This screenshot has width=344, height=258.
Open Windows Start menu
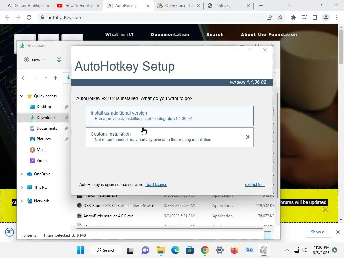pyautogui.click(x=80, y=250)
